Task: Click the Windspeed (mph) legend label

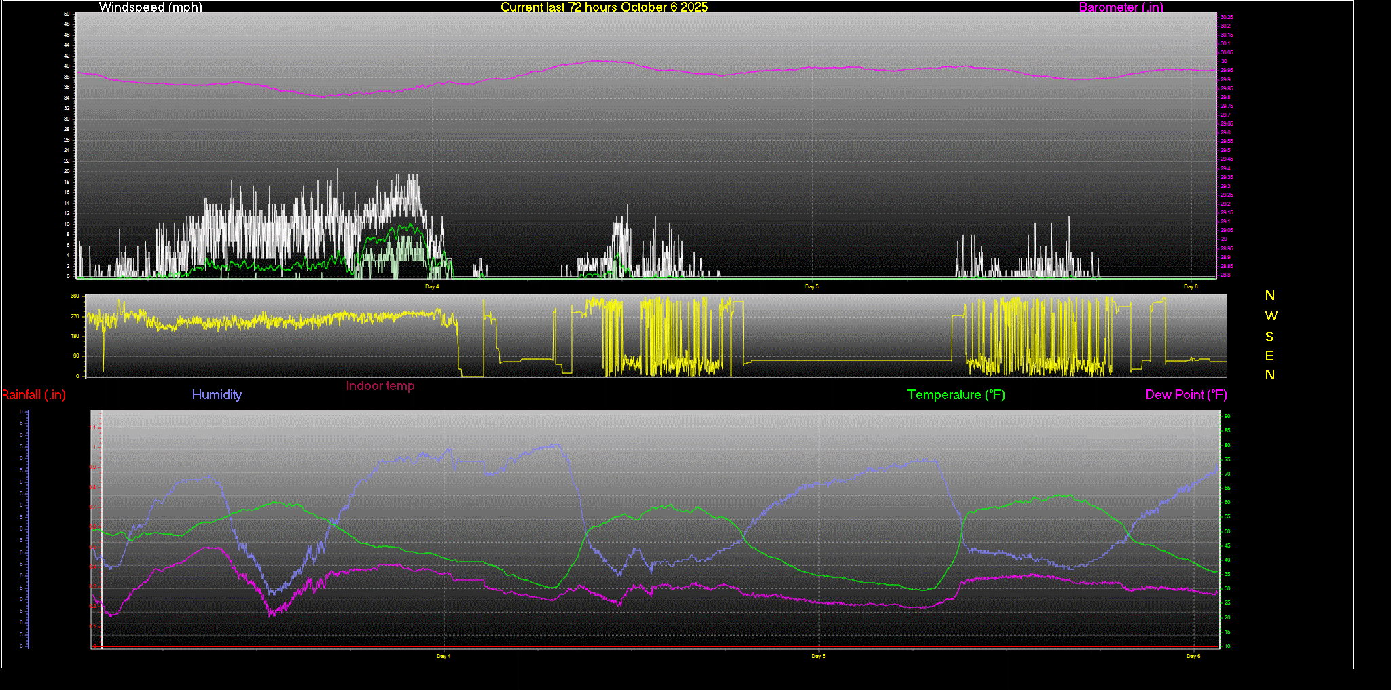Action: [x=150, y=7]
